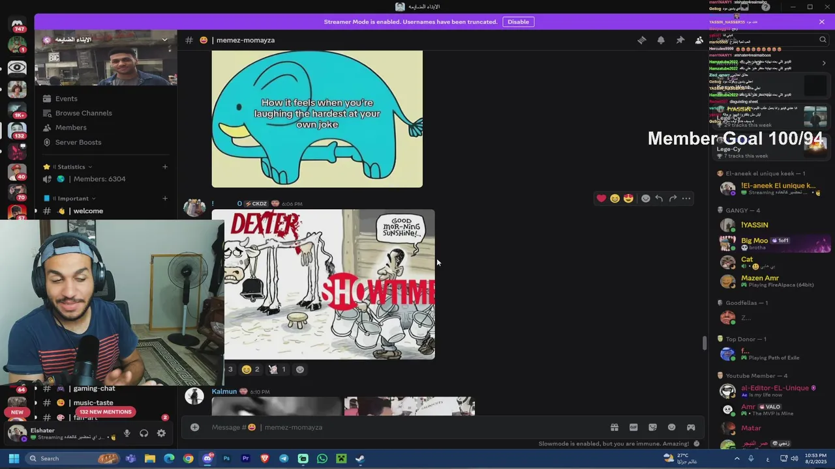Open more options on the message toolbar
Screen dimensions: 835x469
click(x=686, y=199)
